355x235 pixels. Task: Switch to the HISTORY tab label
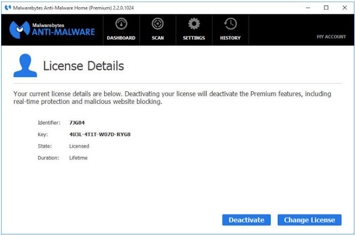pyautogui.click(x=230, y=38)
